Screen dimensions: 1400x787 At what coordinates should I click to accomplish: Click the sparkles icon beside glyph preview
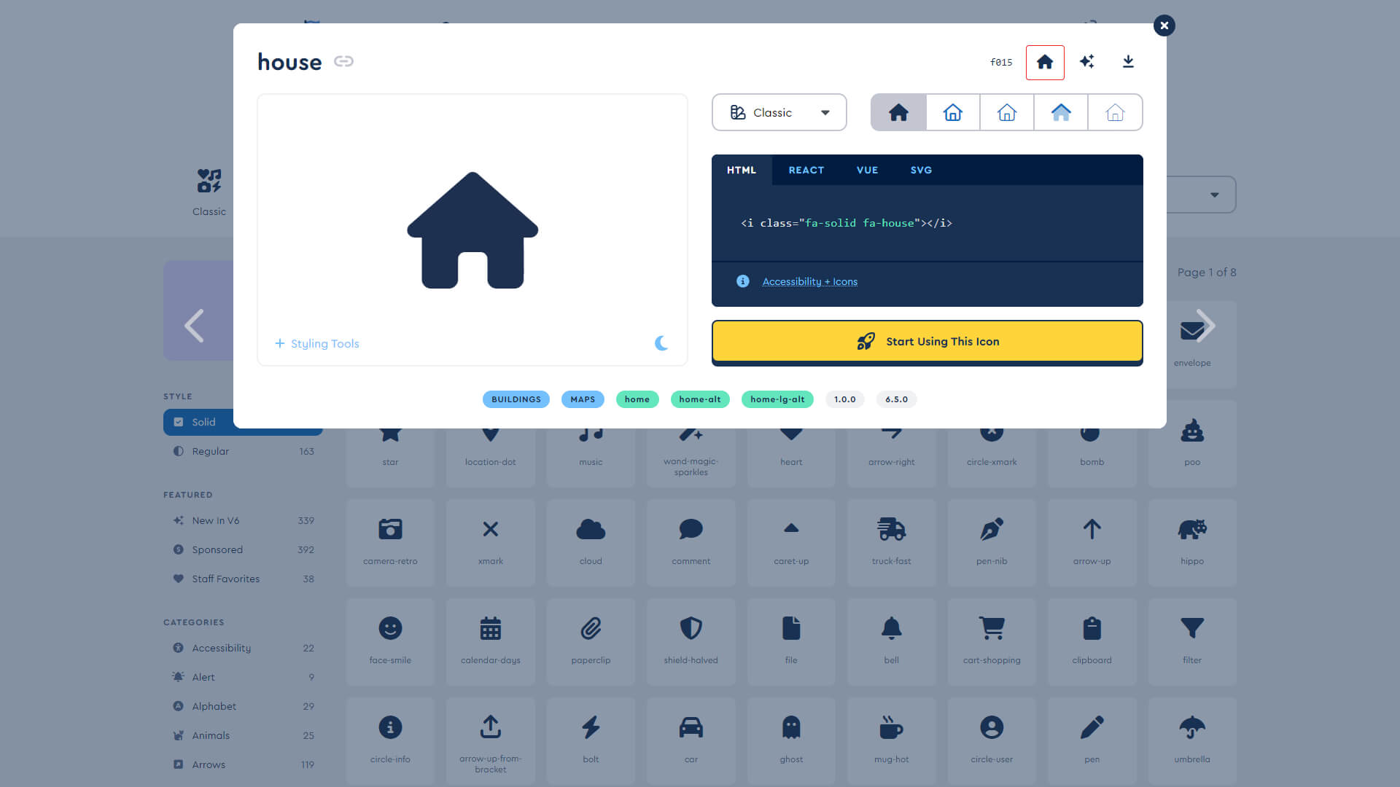1086,62
